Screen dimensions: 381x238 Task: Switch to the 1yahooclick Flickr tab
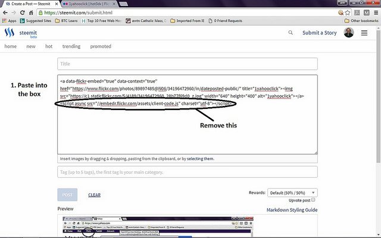click(x=89, y=4)
